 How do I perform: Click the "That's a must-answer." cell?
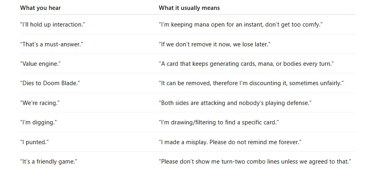(x=51, y=44)
